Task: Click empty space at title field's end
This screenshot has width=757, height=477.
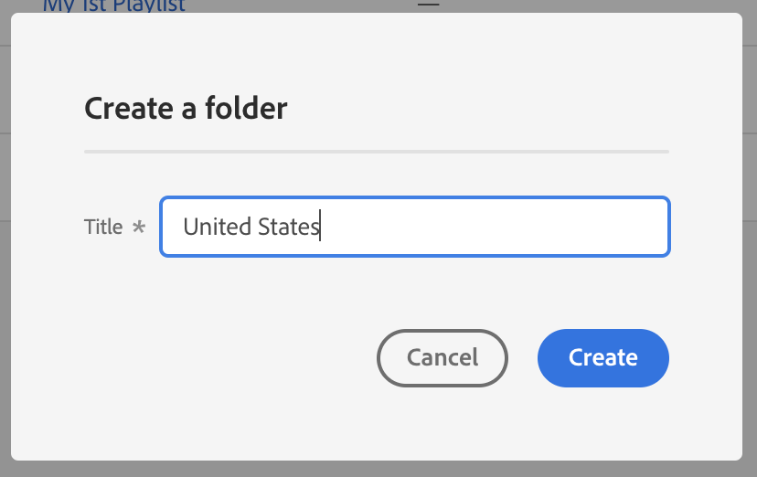Action: (567, 227)
